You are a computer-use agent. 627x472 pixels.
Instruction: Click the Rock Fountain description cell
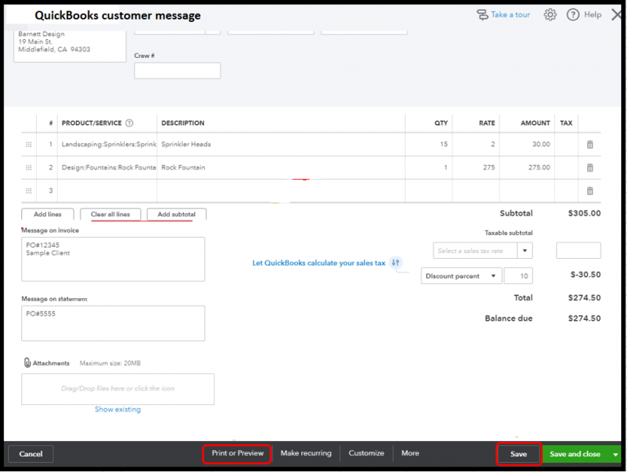(x=281, y=167)
